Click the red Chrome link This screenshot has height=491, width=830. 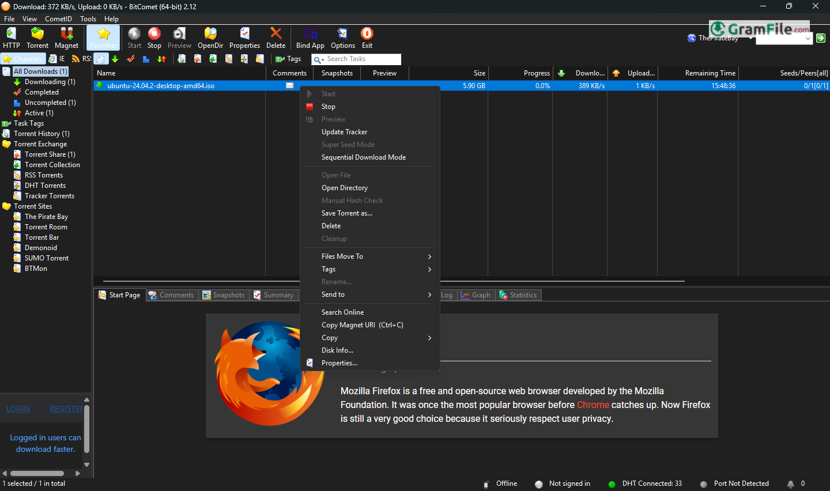click(x=593, y=405)
